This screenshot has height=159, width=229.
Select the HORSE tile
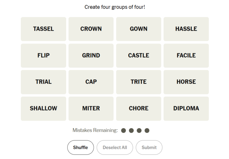pyautogui.click(x=186, y=82)
